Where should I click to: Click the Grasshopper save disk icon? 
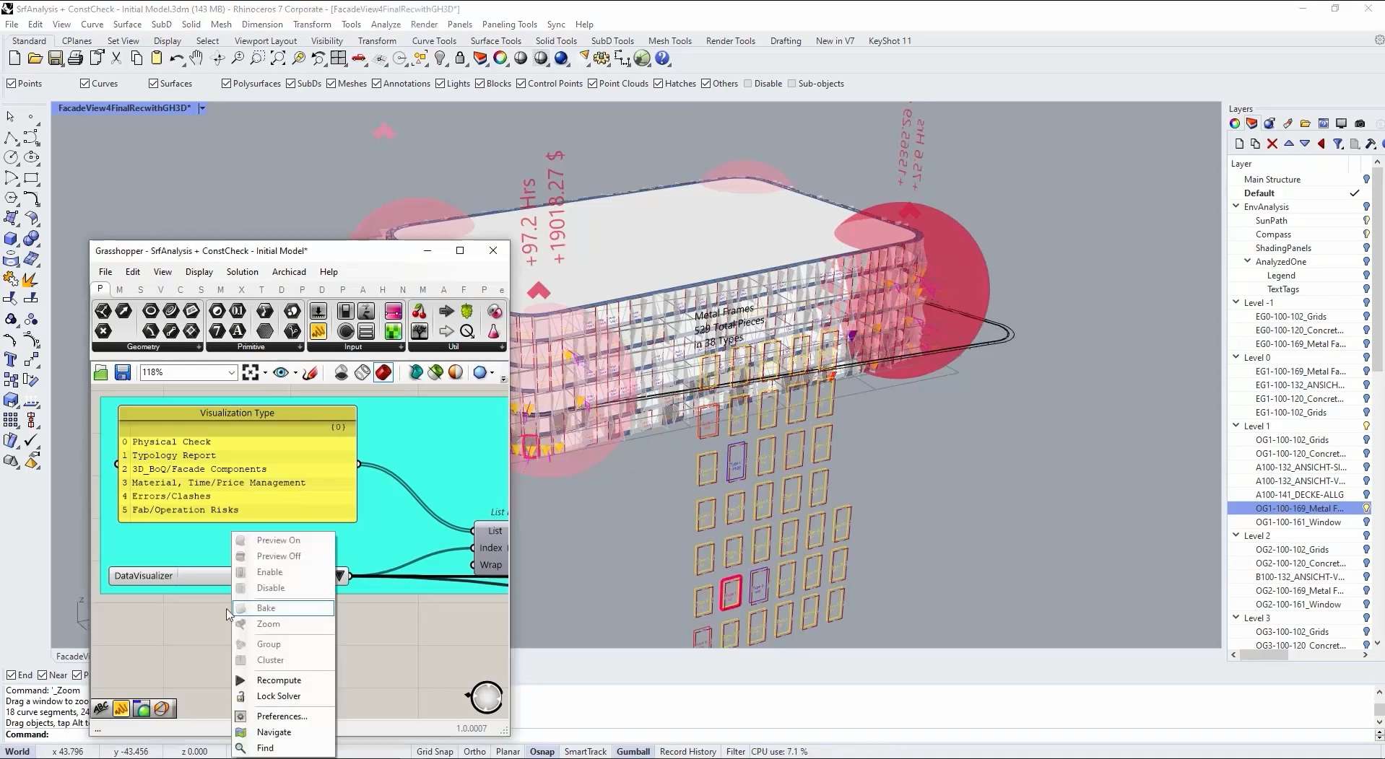point(123,372)
